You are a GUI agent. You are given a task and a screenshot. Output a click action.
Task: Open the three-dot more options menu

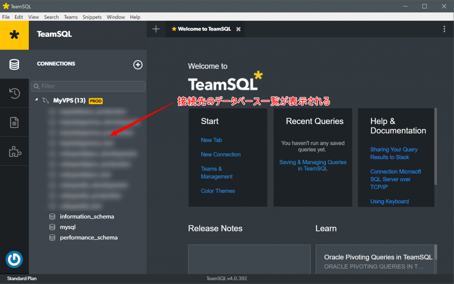pos(444,29)
